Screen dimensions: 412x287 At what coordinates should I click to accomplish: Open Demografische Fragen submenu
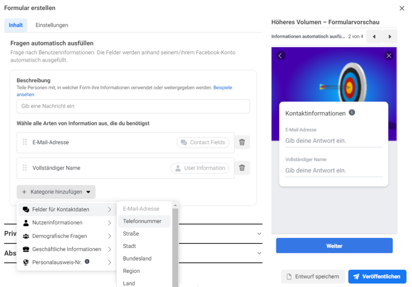(x=67, y=236)
